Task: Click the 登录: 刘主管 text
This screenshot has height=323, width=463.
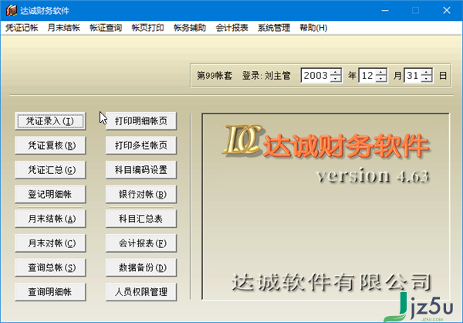Action: [266, 76]
